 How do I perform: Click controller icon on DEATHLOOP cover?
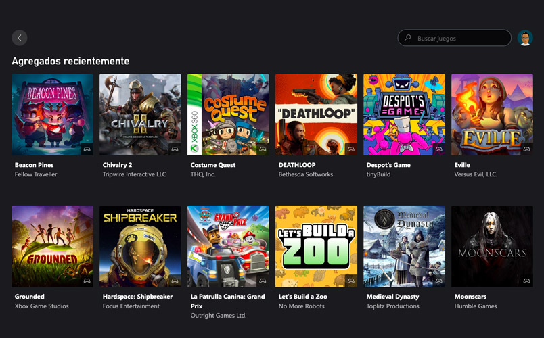(350, 149)
